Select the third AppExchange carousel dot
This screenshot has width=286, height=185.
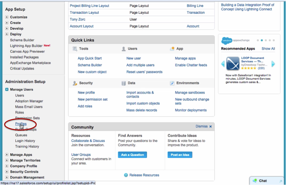pos(266,40)
